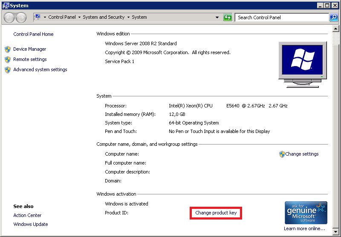The height and width of the screenshot is (237, 341).
Task: Select Control Panel in the breadcrumb
Action: point(62,17)
